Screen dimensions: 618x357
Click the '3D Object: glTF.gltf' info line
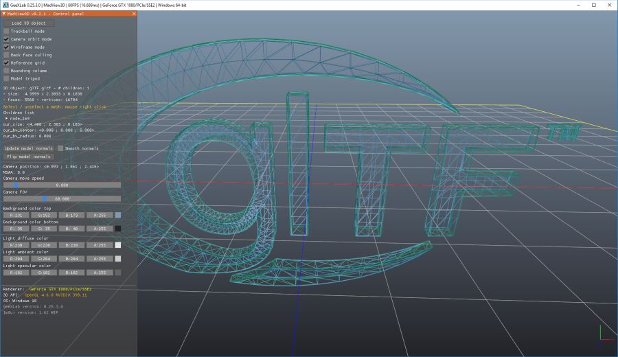tap(46, 89)
